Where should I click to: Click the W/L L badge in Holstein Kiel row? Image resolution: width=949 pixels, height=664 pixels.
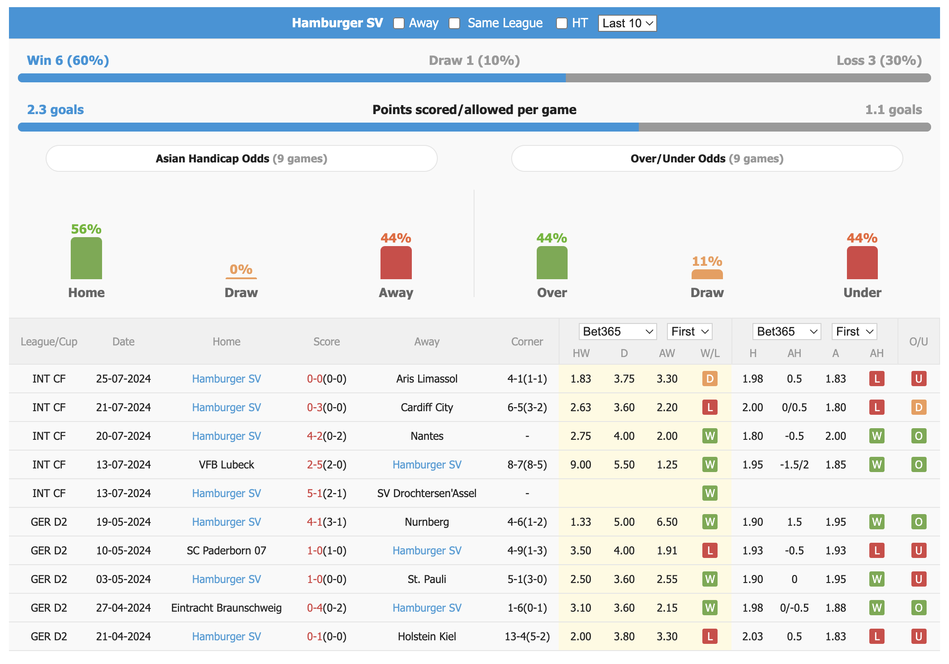710,636
